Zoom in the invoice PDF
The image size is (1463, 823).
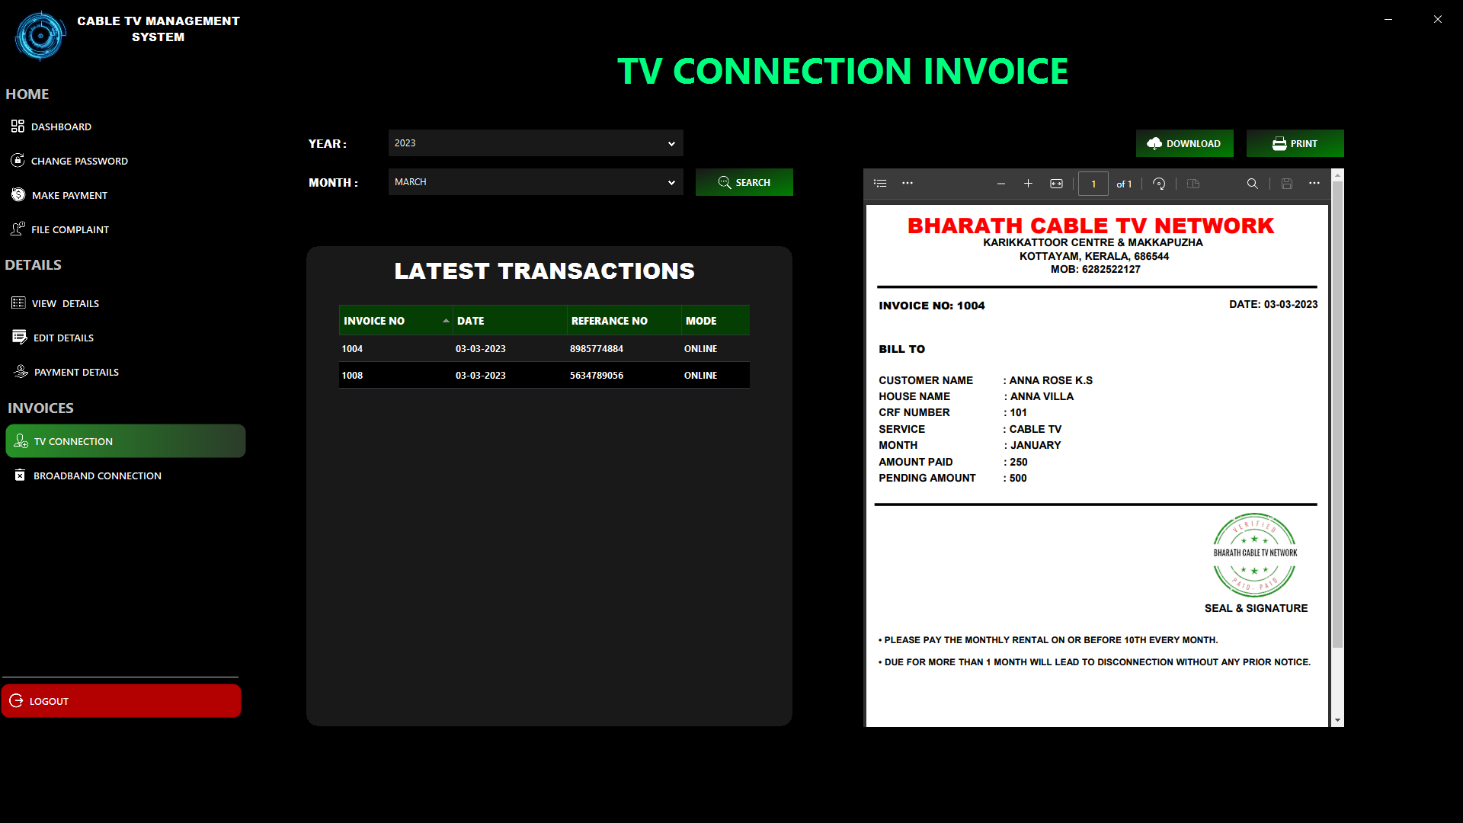pos(1028,184)
